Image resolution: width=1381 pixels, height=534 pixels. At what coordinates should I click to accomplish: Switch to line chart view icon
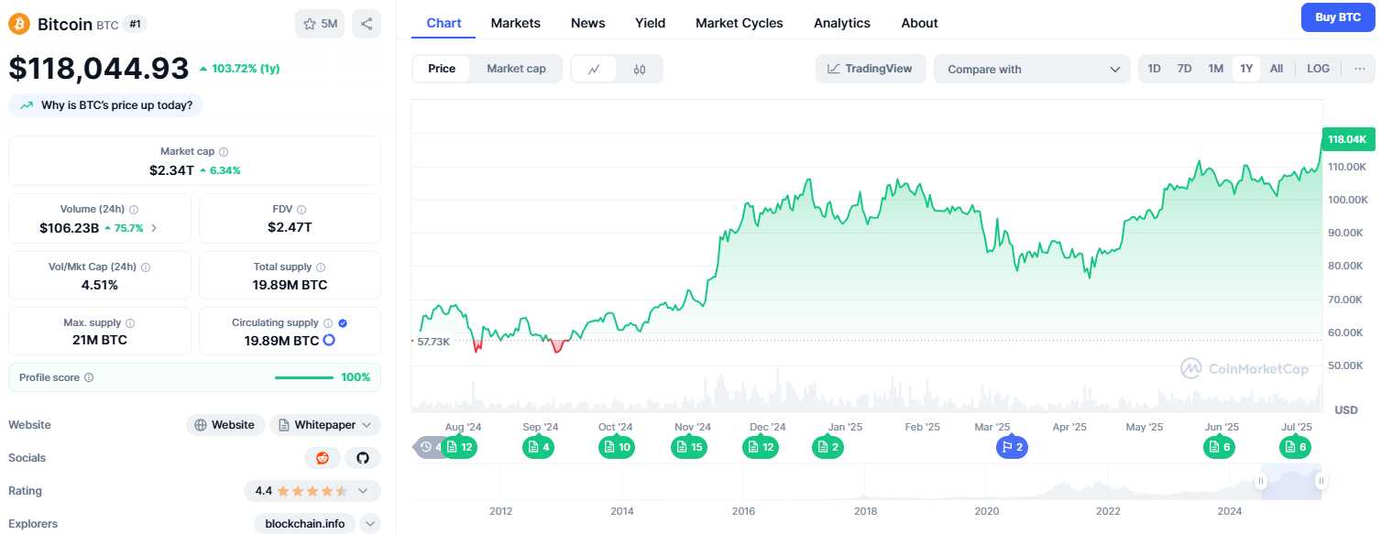pos(594,69)
